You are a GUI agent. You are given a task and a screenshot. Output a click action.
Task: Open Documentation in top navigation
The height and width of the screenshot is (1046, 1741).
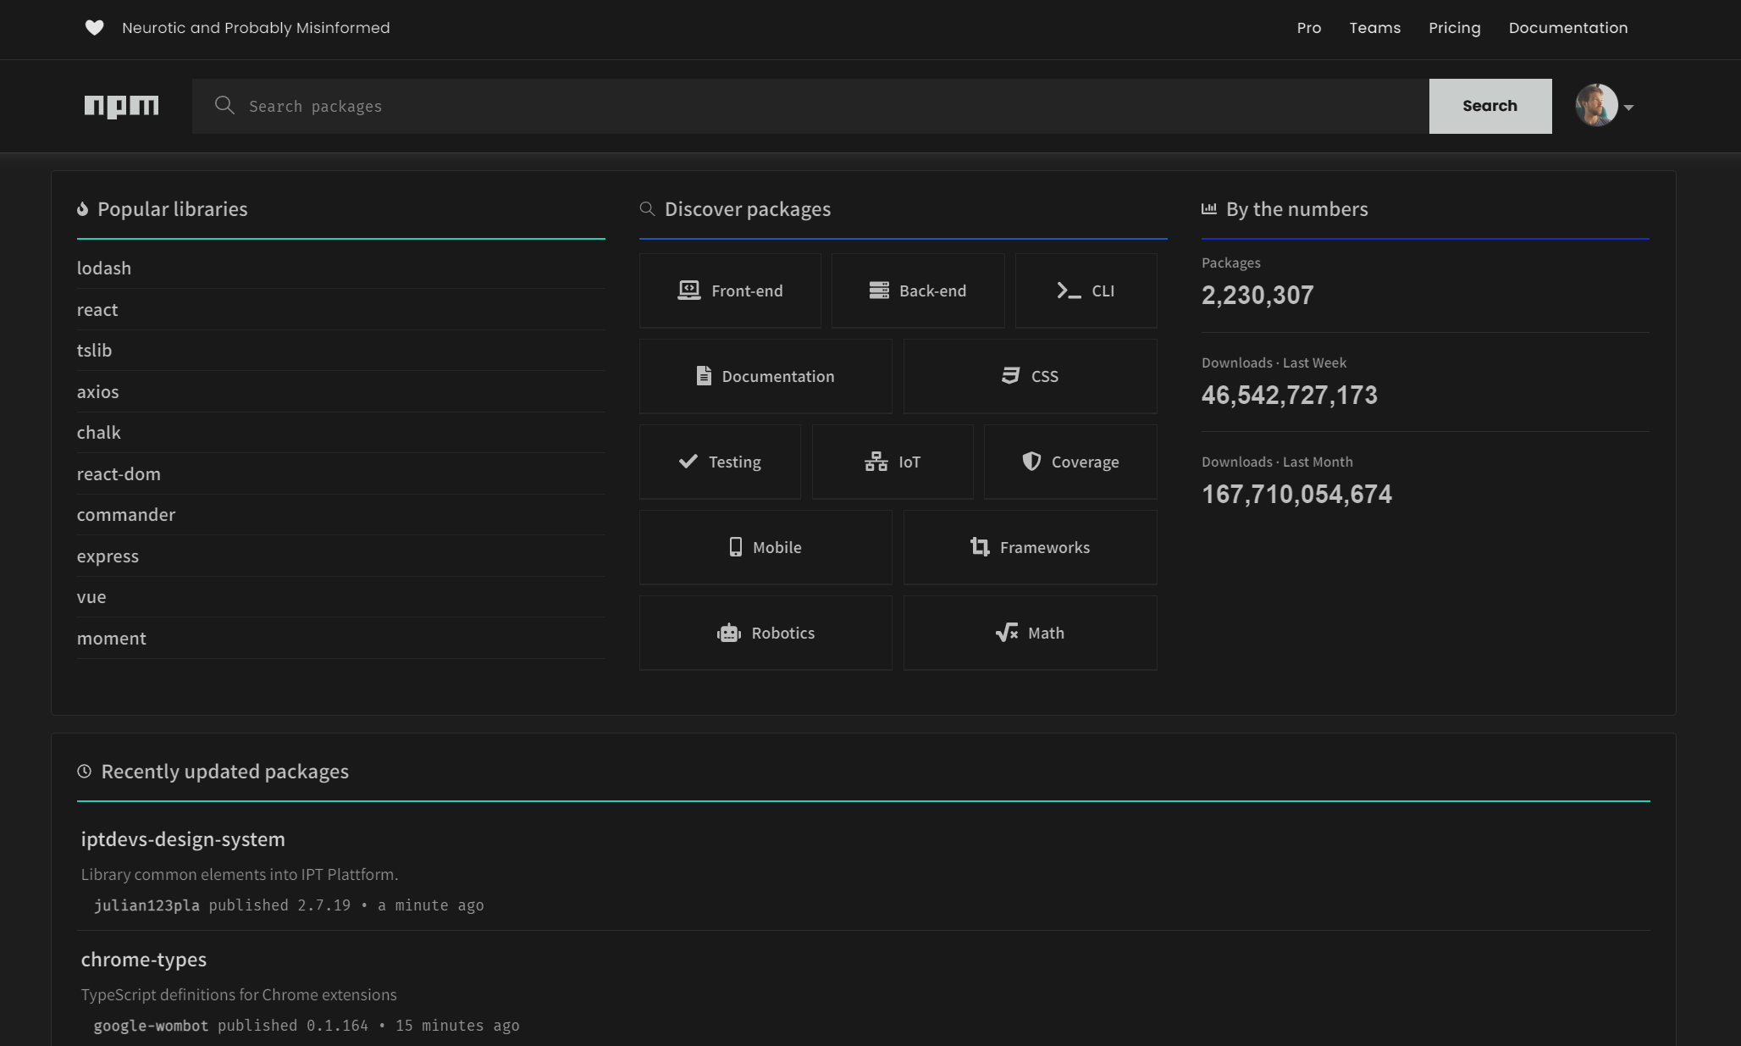tap(1567, 28)
